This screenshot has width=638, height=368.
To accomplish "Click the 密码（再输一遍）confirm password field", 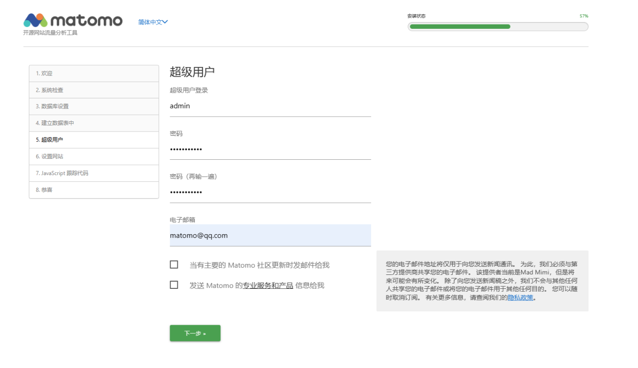I will pyautogui.click(x=270, y=192).
